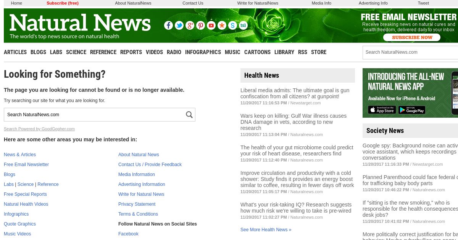Image resolution: width=458 pixels, height=240 pixels.
Task: Open INFOGRAPHICS in navigation bar
Action: tap(203, 52)
